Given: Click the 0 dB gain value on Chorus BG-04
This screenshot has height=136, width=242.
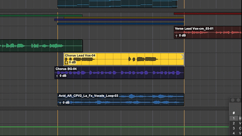Looking at the screenshot, I should [x=63, y=76].
